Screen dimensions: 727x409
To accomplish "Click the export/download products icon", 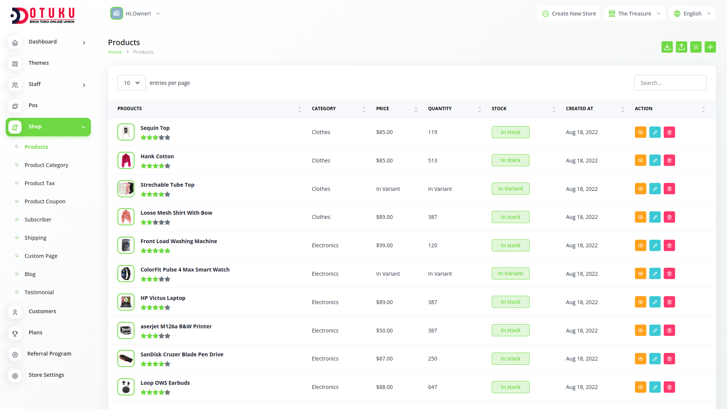I will point(667,47).
